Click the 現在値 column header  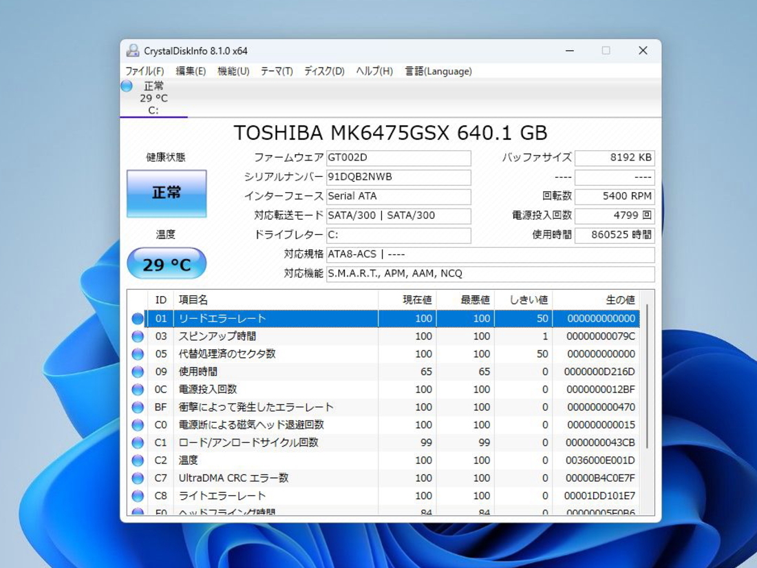(x=407, y=300)
